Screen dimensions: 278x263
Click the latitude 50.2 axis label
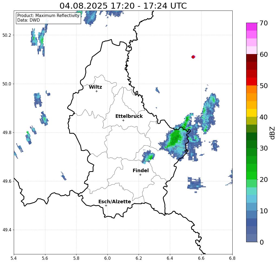click(7, 35)
